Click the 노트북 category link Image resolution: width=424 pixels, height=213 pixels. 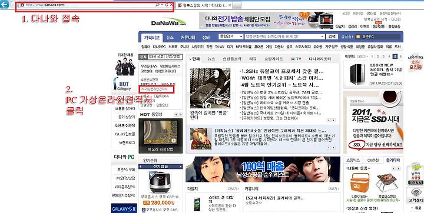pyautogui.click(x=173, y=46)
